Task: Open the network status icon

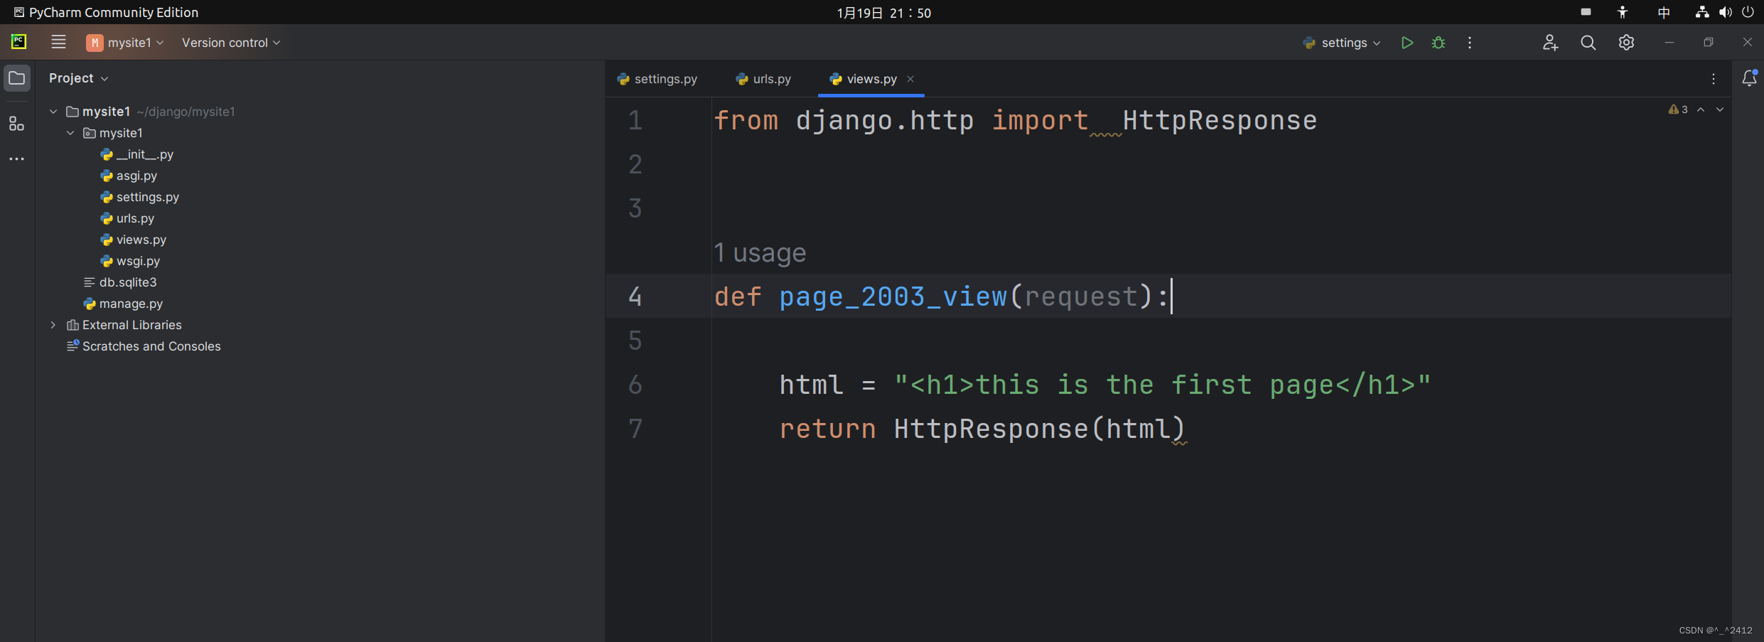Action: pos(1702,12)
